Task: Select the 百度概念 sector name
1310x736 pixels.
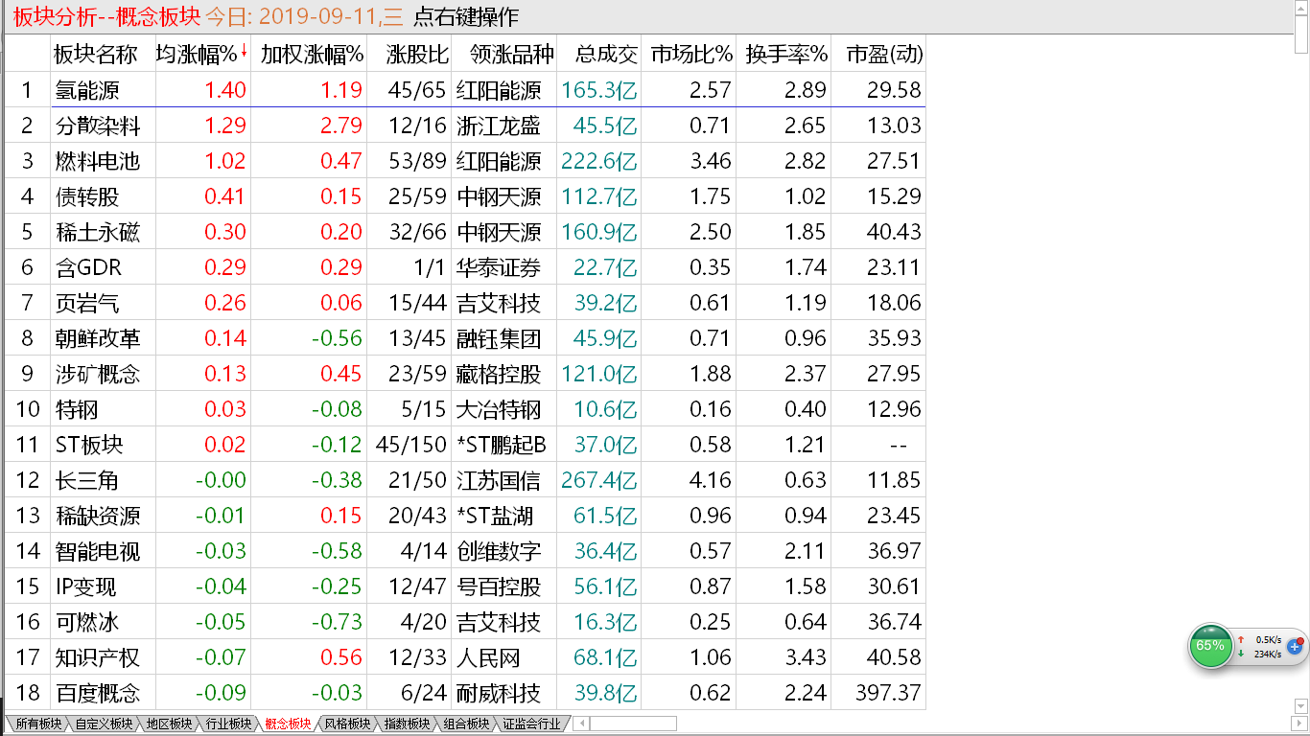Action: 97,693
